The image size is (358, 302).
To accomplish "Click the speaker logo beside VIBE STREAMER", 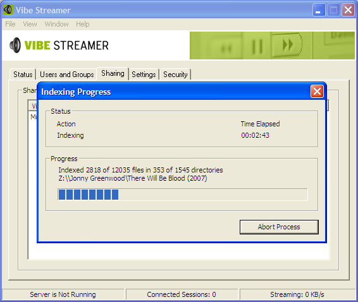I will click(x=15, y=45).
